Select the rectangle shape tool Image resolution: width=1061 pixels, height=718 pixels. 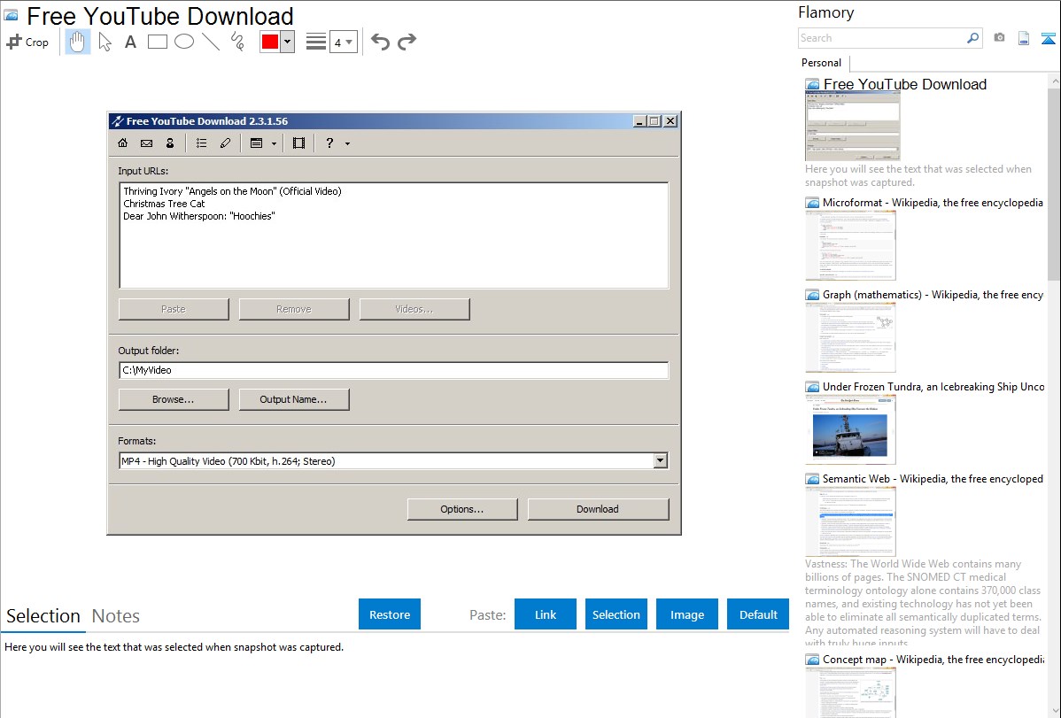coord(158,42)
